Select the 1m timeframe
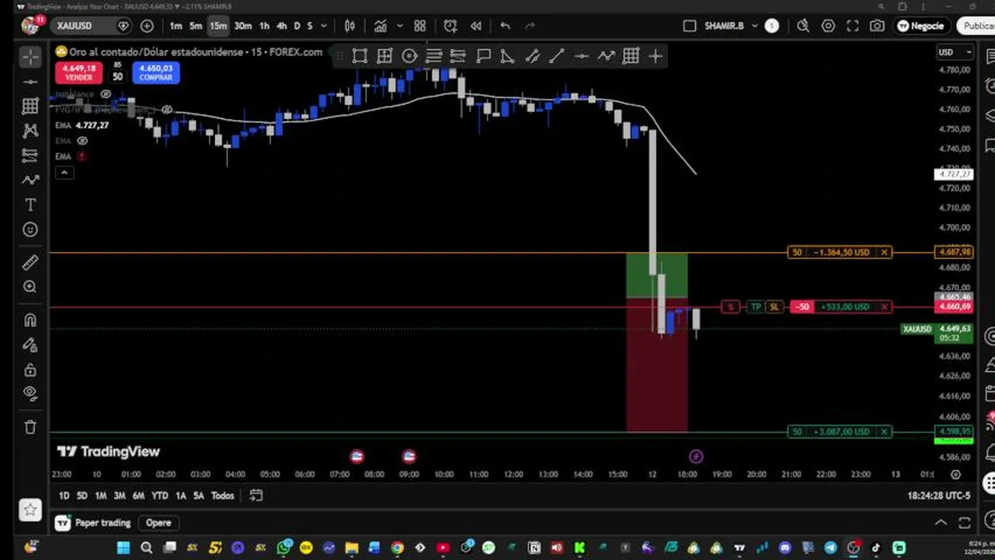The width and height of the screenshot is (995, 560). coord(176,26)
